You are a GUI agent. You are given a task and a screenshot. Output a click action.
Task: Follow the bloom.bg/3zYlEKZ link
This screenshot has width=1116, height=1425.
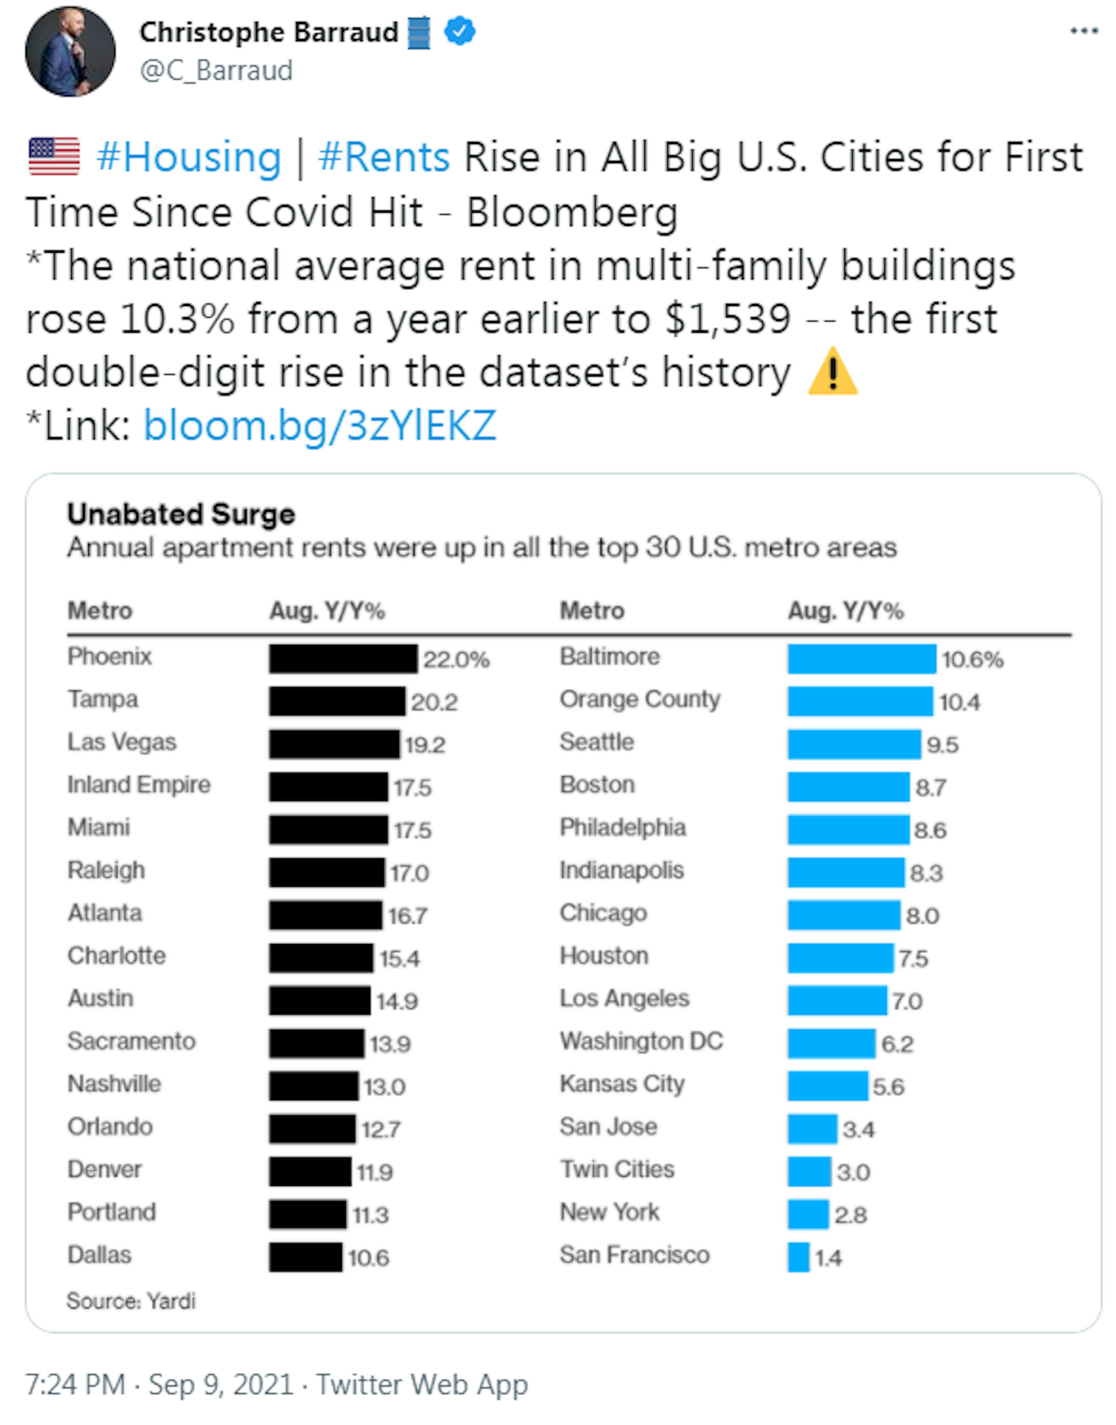319,426
